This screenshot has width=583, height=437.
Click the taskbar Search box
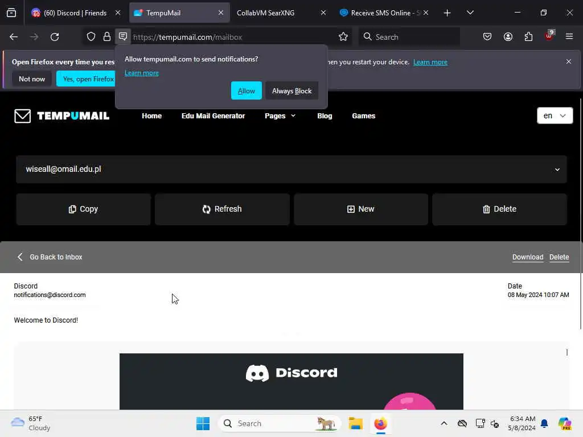280,423
